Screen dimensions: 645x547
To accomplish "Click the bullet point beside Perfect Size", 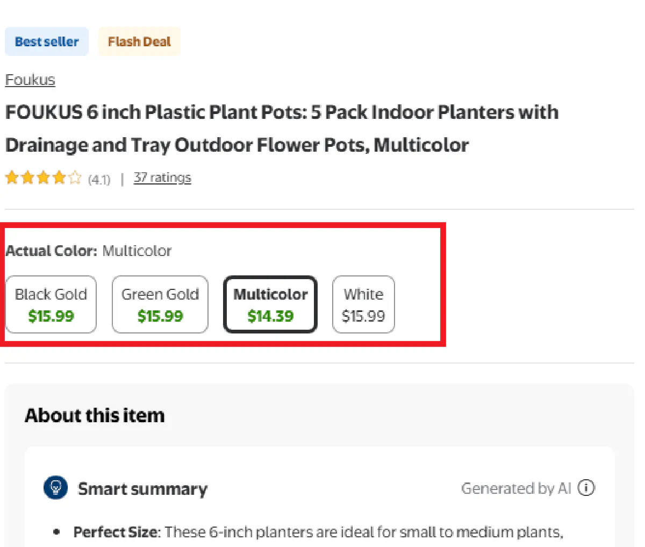I will pyautogui.click(x=56, y=531).
